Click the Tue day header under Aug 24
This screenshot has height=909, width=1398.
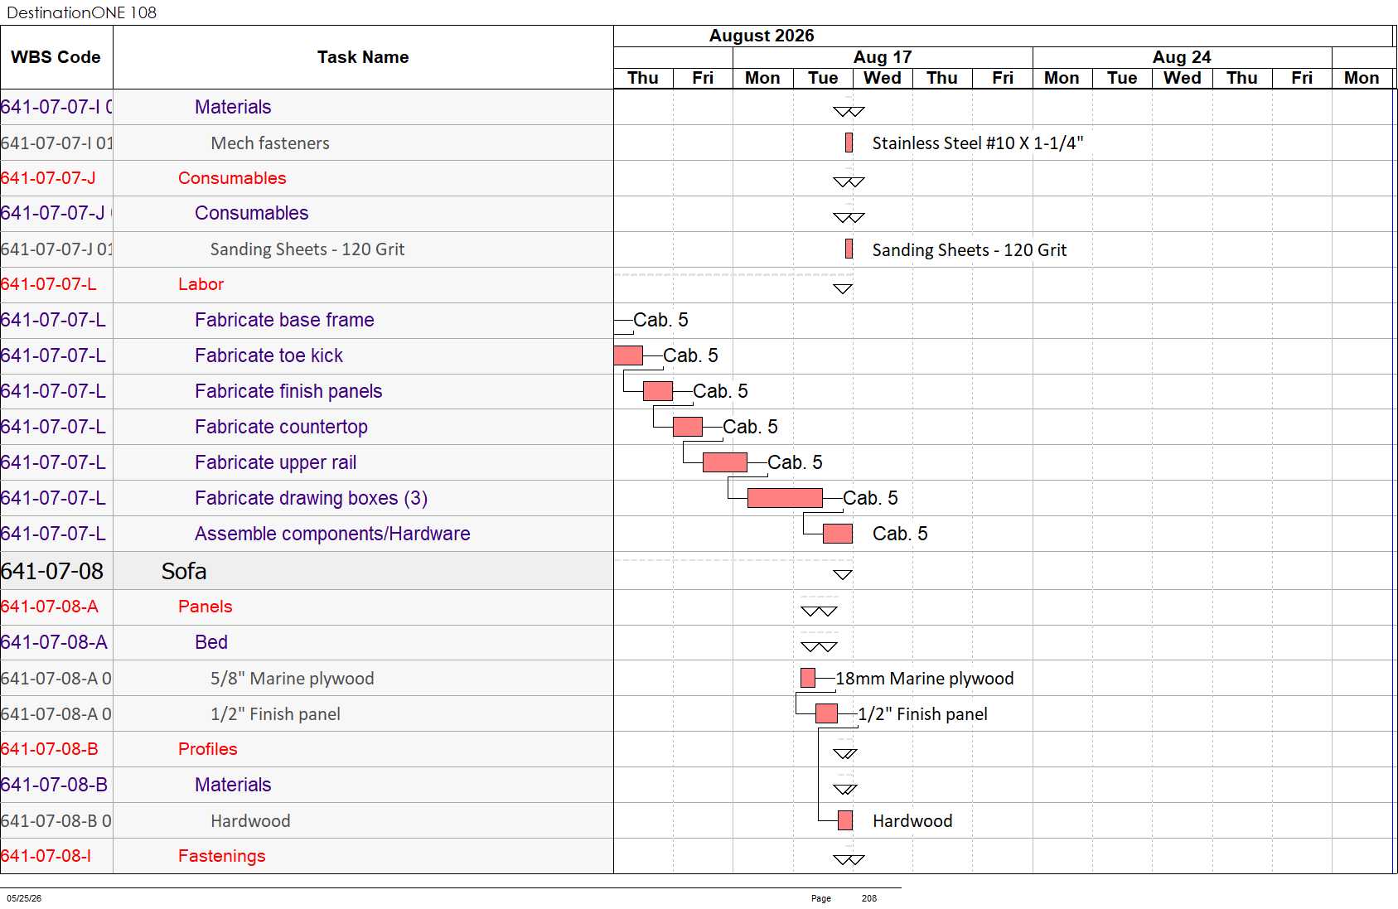pyautogui.click(x=1122, y=78)
